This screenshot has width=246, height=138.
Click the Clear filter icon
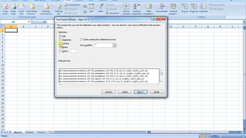click(110, 5)
